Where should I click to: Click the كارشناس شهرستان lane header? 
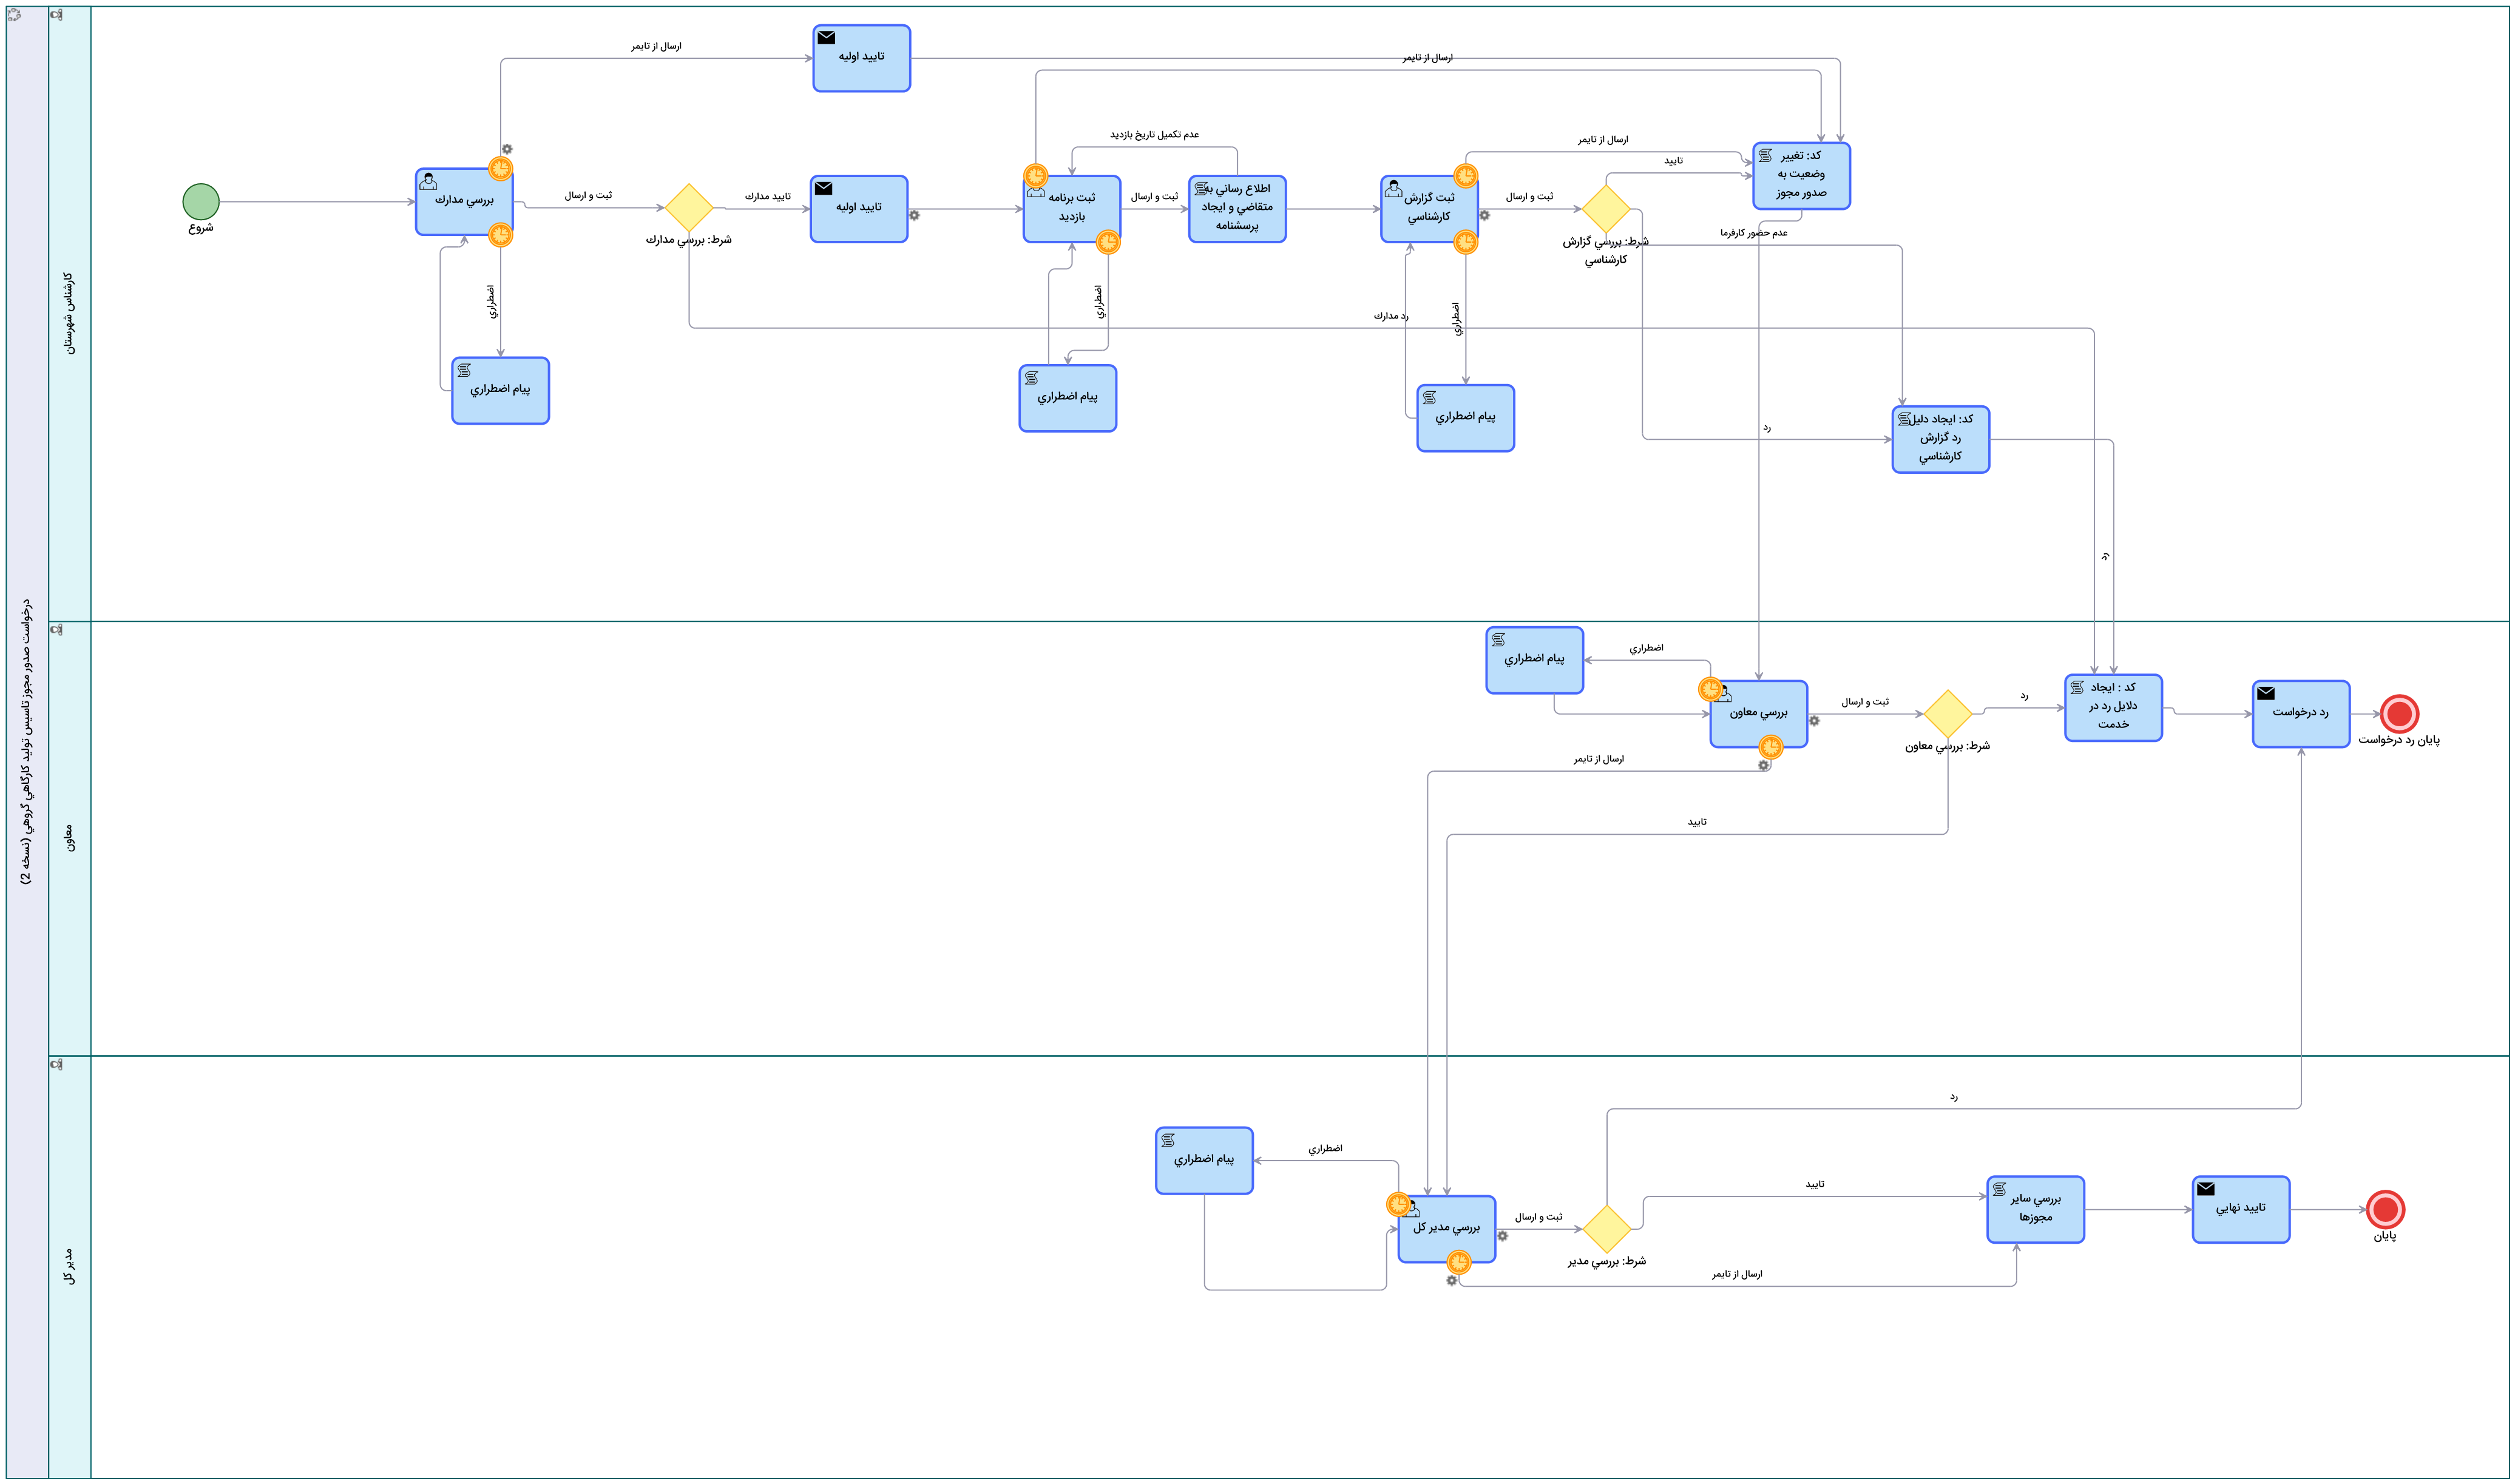69,313
